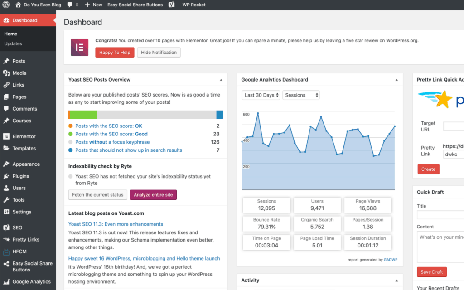Open the Do You Even Blog site menu

(38, 5)
